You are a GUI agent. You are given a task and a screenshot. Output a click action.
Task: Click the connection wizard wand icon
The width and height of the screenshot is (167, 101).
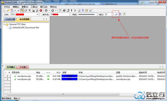click(x=8, y=10)
